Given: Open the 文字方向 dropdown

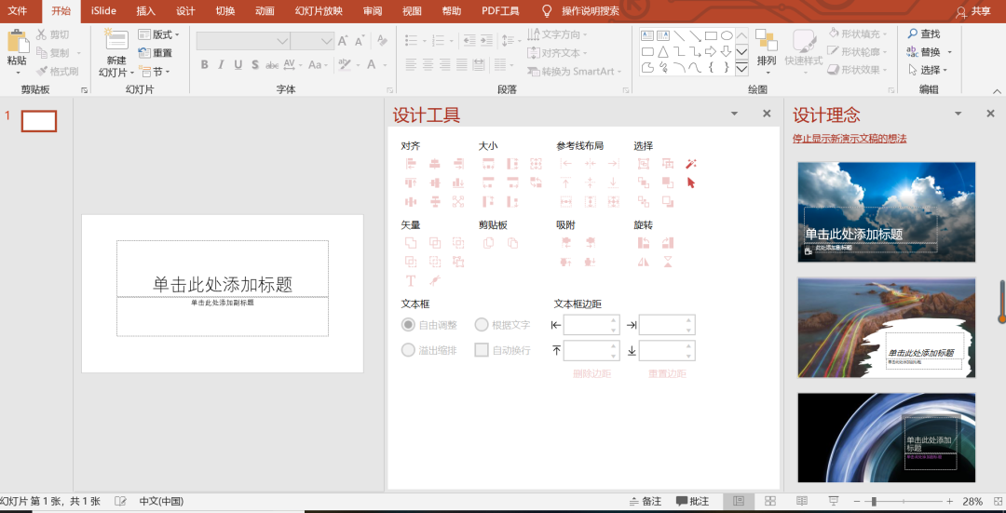Looking at the screenshot, I should pos(558,34).
